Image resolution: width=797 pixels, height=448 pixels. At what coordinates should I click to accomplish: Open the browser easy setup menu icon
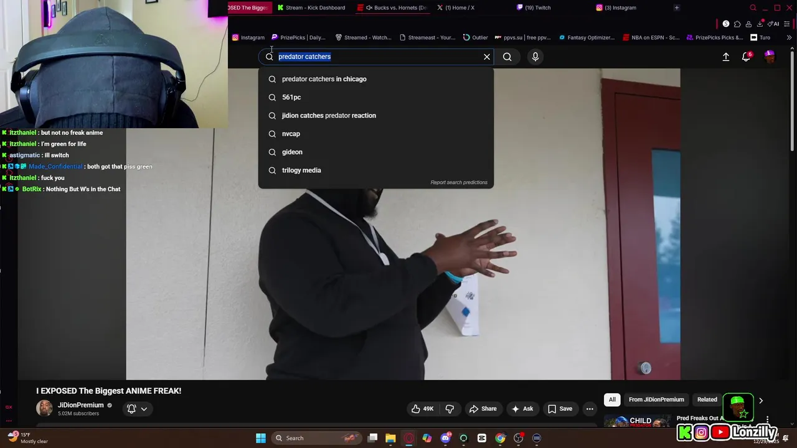pyautogui.click(x=787, y=24)
